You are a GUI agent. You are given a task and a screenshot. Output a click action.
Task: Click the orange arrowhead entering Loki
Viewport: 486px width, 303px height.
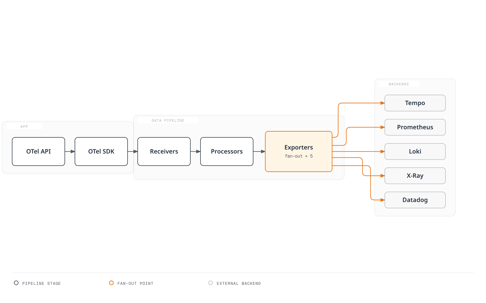[382, 151]
